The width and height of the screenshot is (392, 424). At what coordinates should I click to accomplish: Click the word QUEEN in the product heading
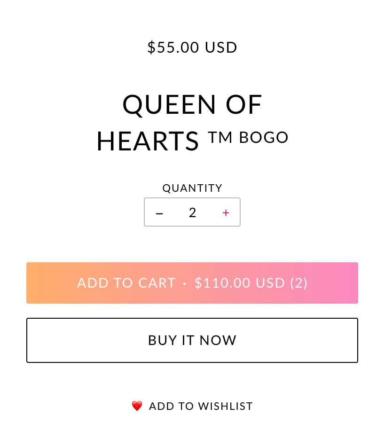point(169,105)
